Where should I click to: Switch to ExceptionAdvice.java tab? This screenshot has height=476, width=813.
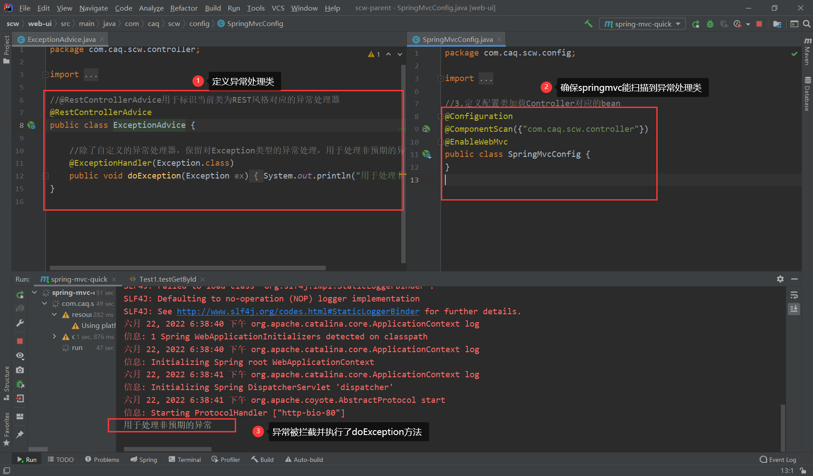click(61, 39)
